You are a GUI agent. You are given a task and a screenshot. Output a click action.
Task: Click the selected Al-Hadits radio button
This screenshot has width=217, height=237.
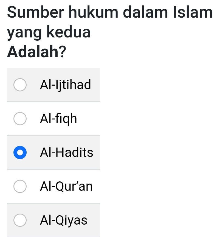tap(20, 153)
